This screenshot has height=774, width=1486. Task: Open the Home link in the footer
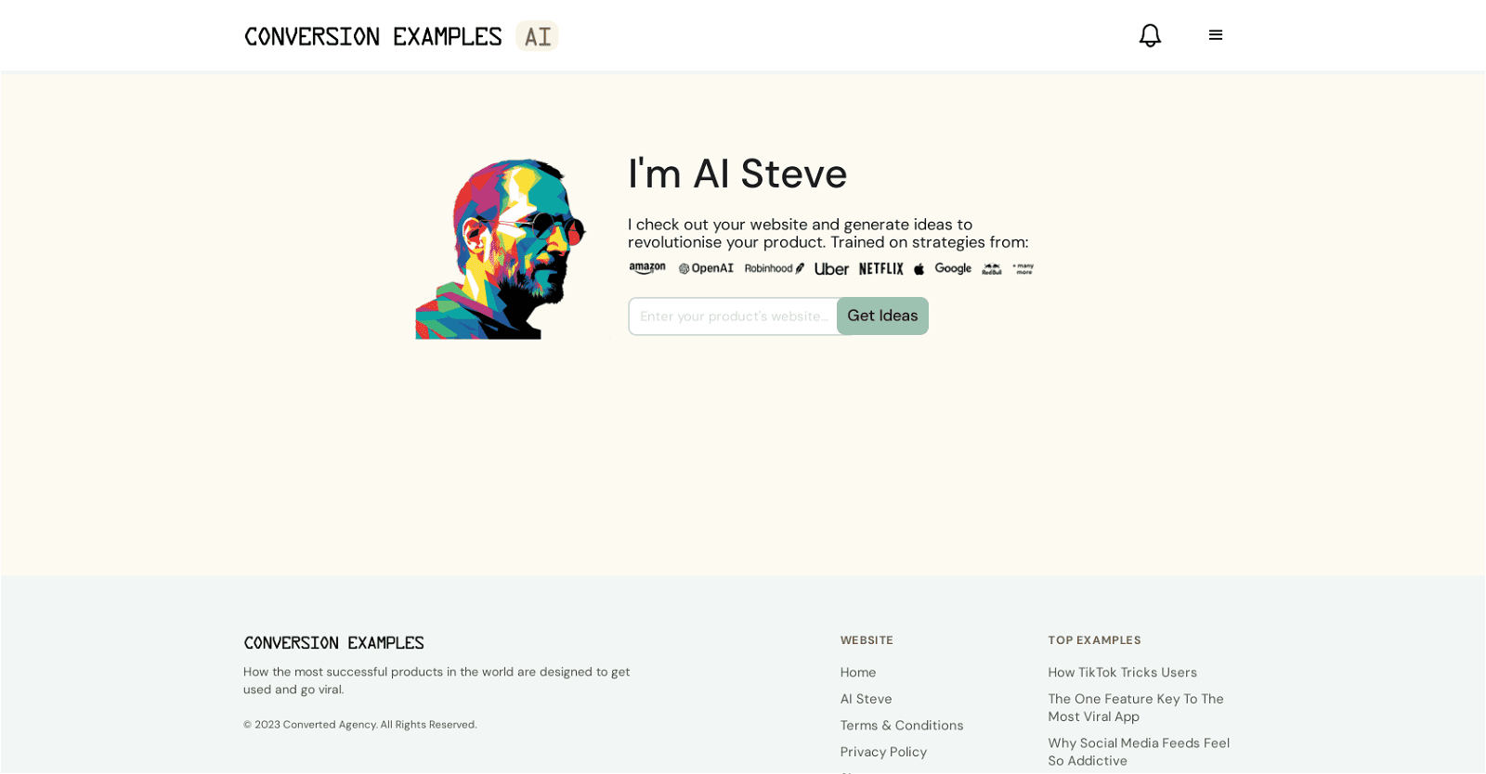(x=857, y=672)
